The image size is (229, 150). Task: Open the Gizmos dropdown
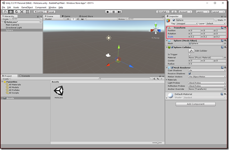pyautogui.click(x=122, y=19)
